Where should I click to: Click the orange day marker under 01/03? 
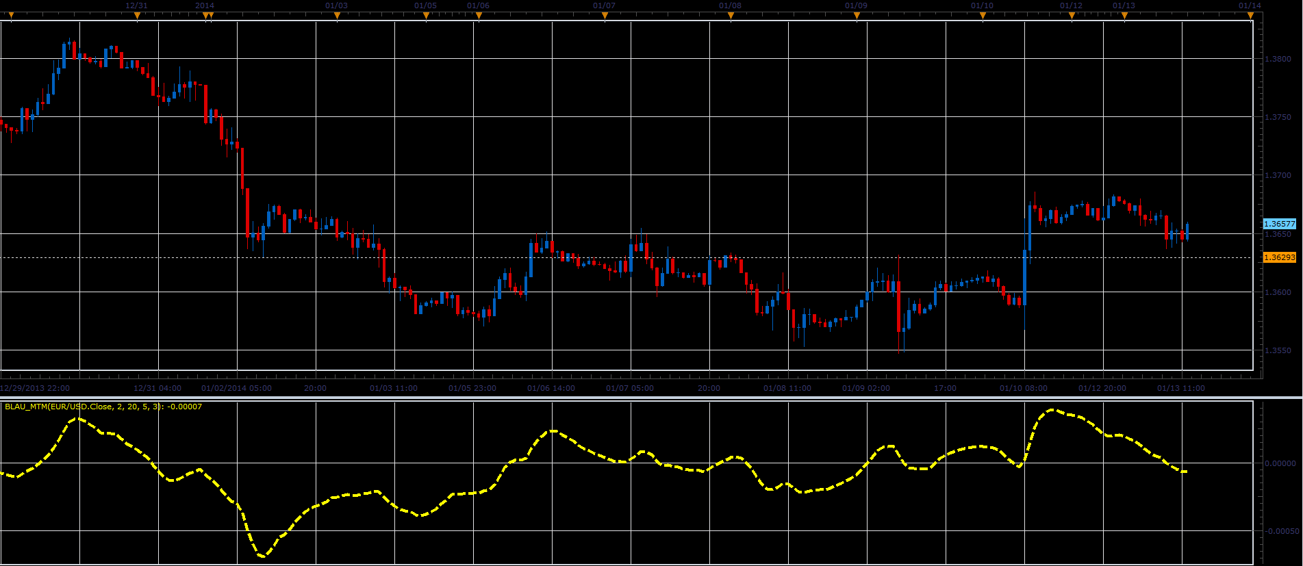[x=337, y=15]
